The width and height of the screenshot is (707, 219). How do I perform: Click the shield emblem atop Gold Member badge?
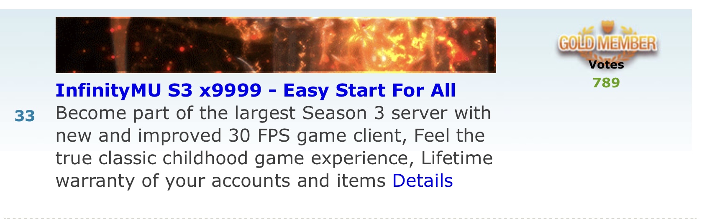(x=606, y=27)
